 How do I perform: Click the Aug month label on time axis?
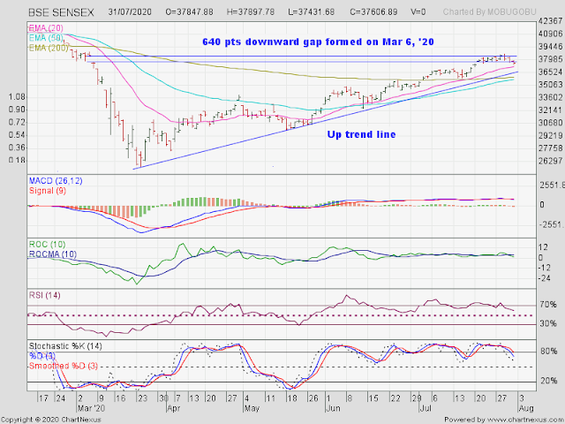tap(526, 408)
